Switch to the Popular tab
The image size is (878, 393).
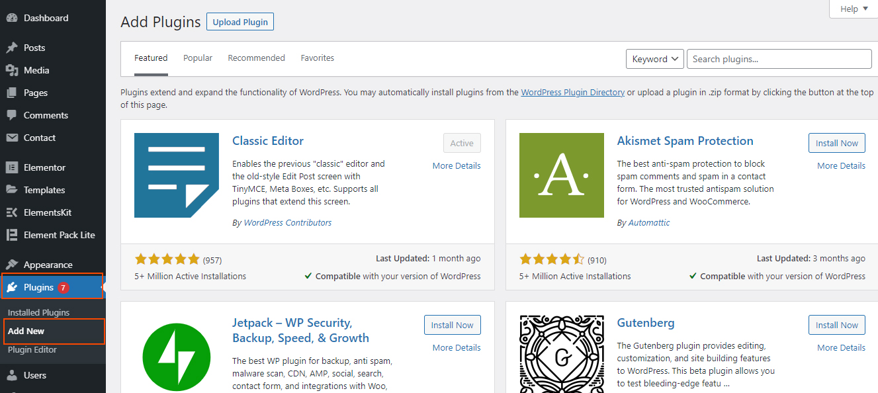[198, 58]
